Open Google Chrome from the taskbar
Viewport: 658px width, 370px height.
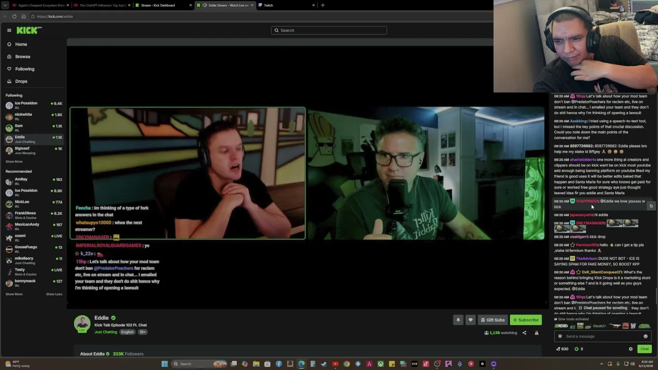[x=346, y=364]
